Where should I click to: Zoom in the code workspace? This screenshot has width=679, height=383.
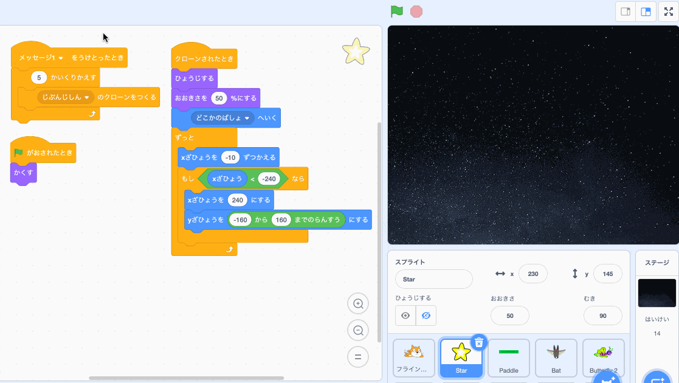coord(358,303)
